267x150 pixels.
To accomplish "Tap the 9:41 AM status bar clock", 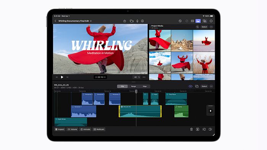I will [x=57, y=16].
